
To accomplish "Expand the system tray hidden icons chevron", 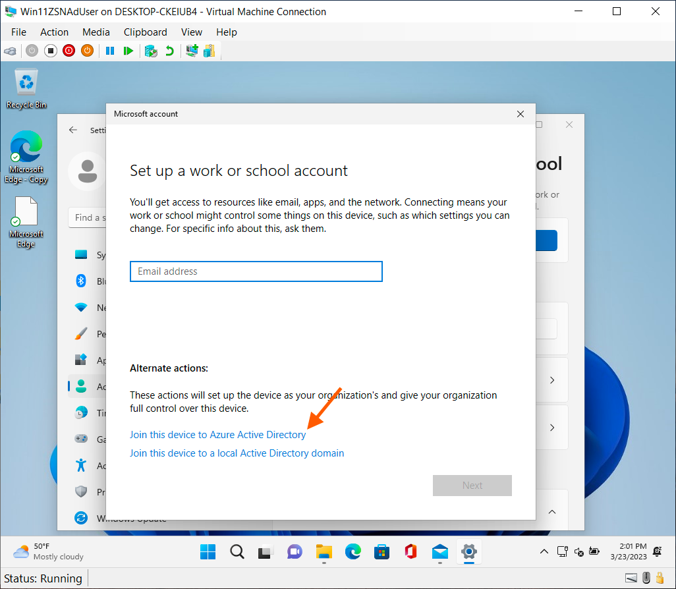I will [544, 551].
